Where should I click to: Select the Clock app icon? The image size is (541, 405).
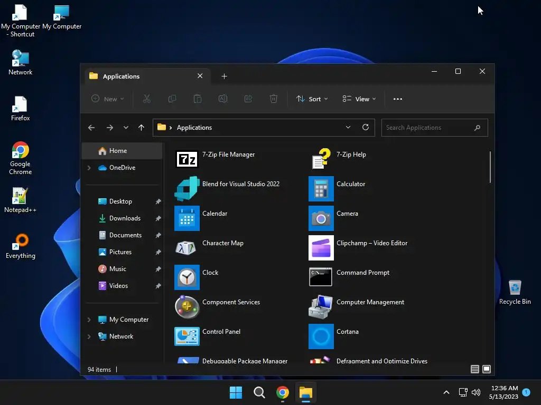pos(186,277)
